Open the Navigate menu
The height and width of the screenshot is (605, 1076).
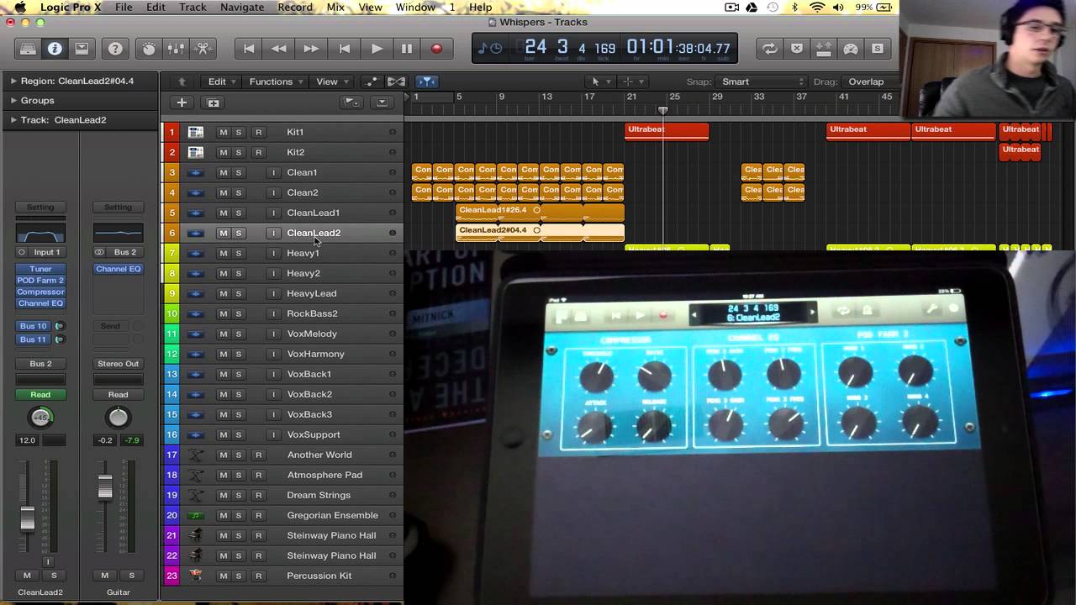(x=242, y=8)
